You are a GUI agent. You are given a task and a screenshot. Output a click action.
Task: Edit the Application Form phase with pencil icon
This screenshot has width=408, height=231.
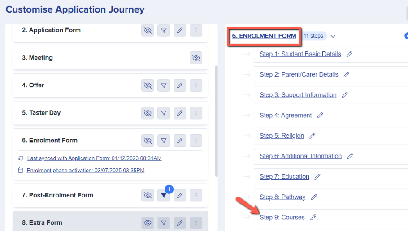tap(180, 30)
